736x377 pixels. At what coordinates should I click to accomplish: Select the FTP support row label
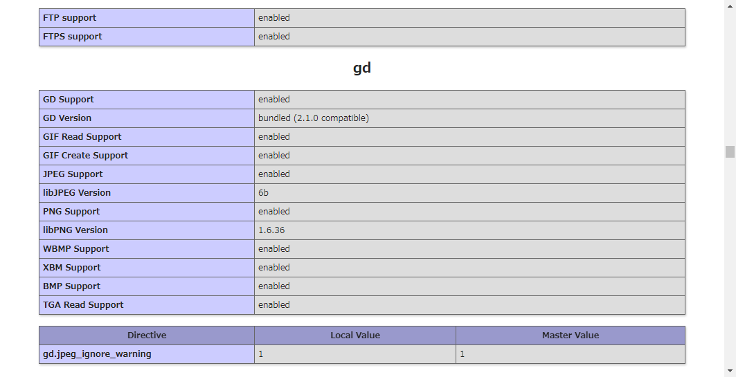[x=70, y=18]
